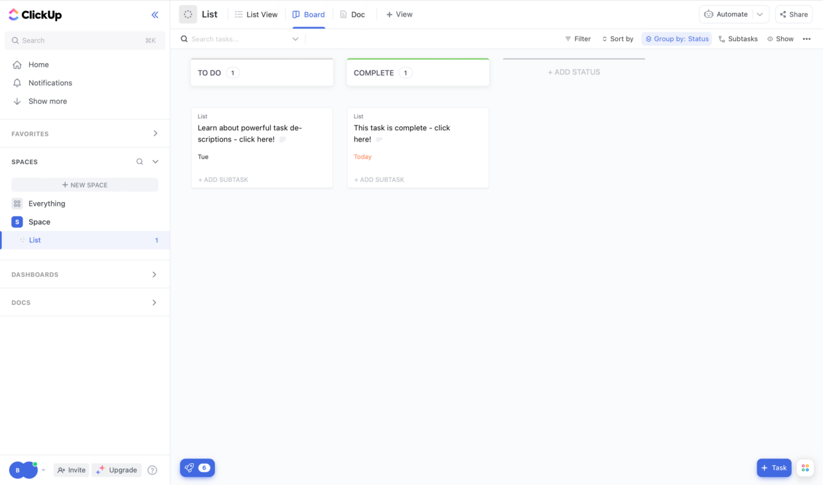Click the Today due date on the complete task
Screen dimensions: 823x485
tap(362, 157)
